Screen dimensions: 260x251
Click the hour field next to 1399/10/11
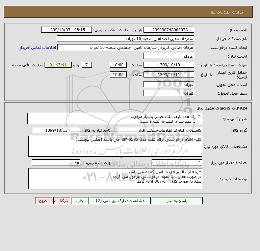(x=118, y=74)
